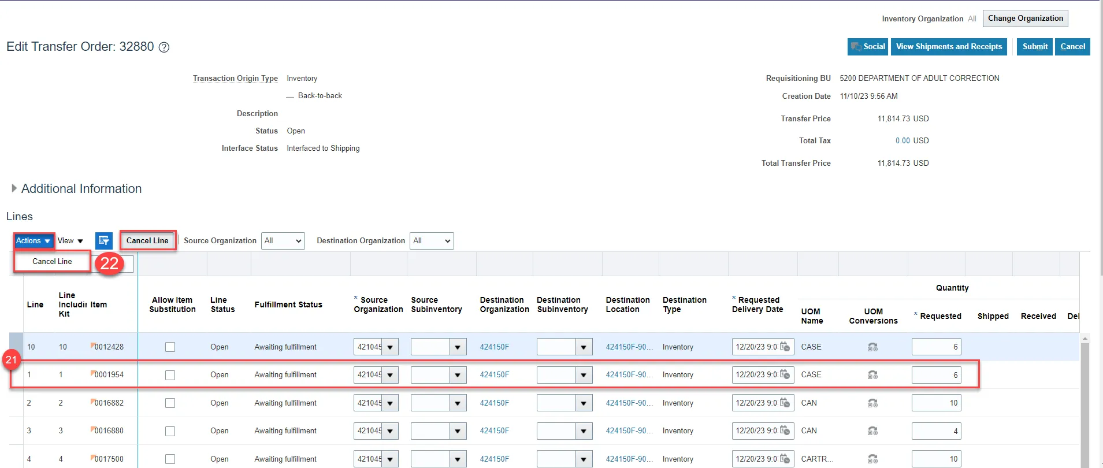Open UOM Conversions icon for item 0016882

click(x=872, y=403)
